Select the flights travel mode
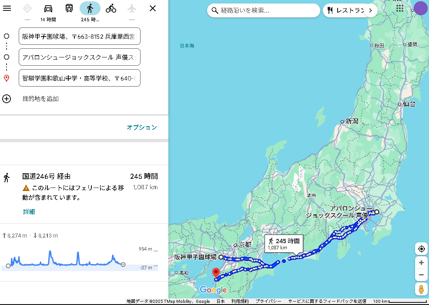This screenshot has height=305, width=429. coord(131,8)
